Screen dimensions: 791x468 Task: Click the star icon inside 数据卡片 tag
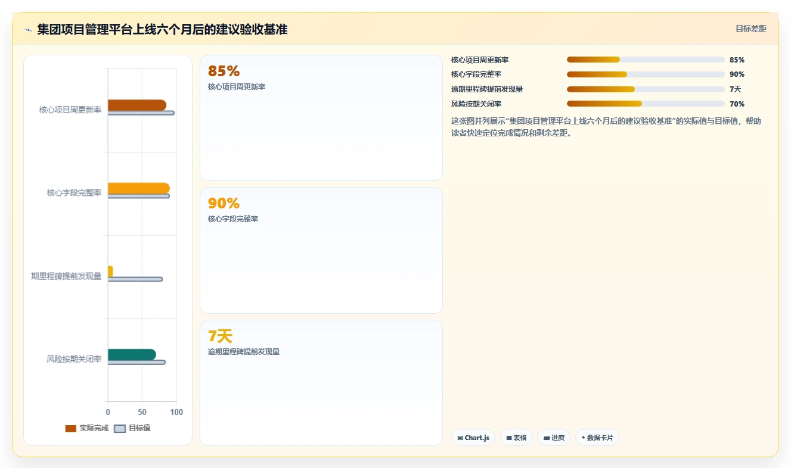(583, 438)
